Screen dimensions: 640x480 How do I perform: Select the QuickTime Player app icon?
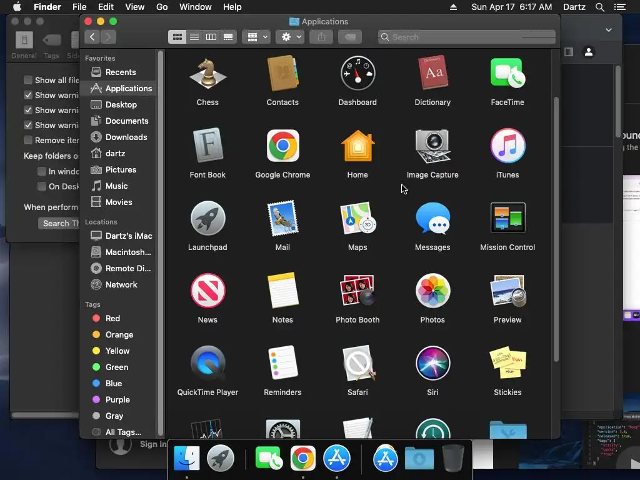[207, 363]
